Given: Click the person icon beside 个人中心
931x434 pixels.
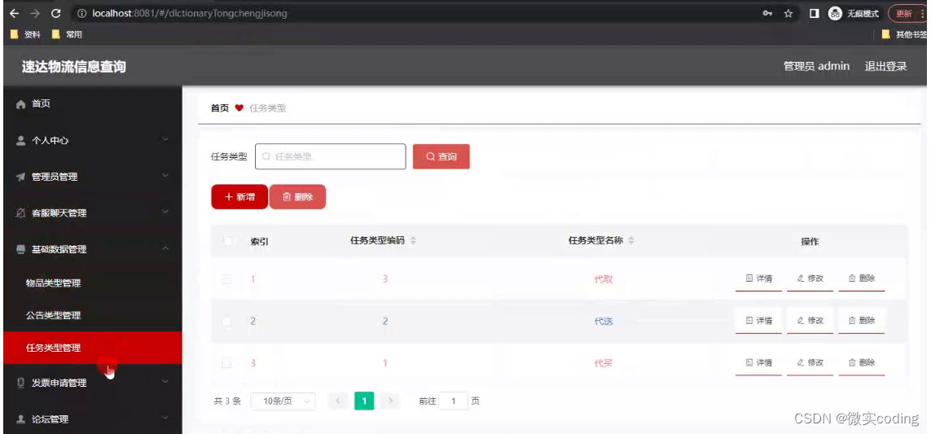Looking at the screenshot, I should (21, 141).
